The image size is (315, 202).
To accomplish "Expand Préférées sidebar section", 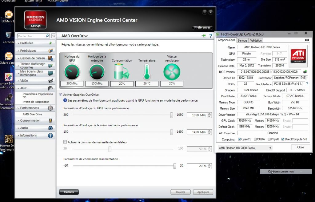I will 35,43.
